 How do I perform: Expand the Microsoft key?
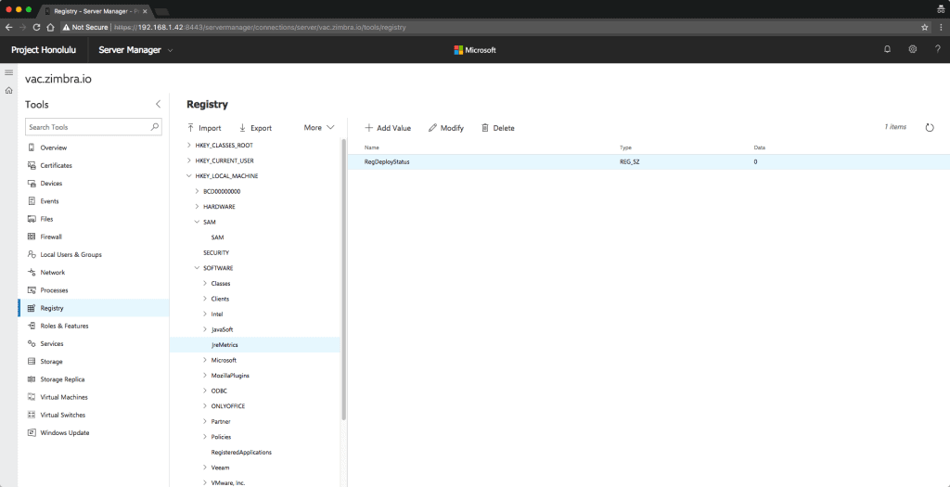(x=205, y=360)
